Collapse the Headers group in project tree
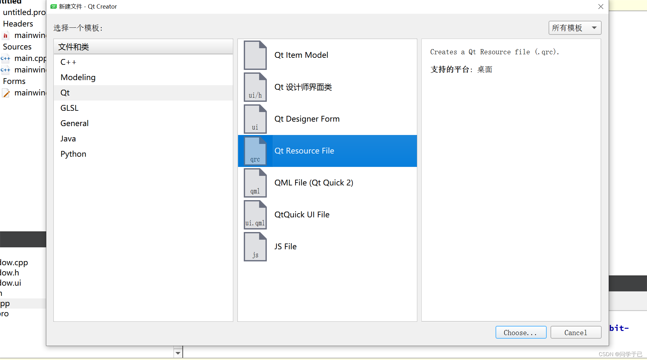The width and height of the screenshot is (647, 360). point(18,24)
